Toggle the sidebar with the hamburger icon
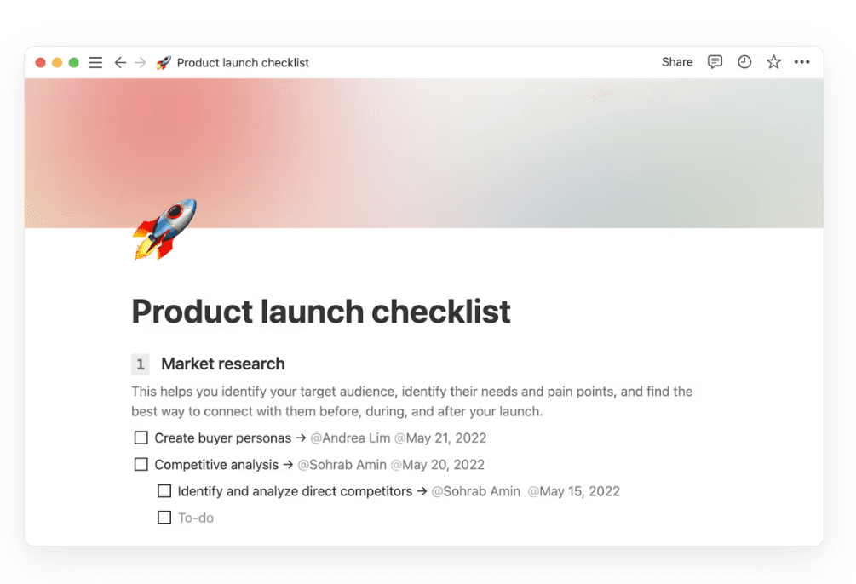Image resolution: width=856 pixels, height=584 pixels. (95, 62)
